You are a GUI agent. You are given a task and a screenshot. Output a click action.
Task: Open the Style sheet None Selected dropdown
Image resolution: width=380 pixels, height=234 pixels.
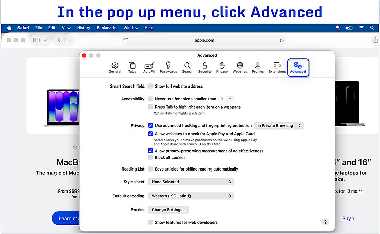(x=191, y=182)
